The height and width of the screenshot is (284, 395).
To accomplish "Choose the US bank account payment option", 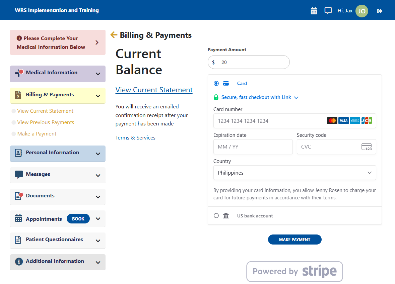I will tap(216, 215).
